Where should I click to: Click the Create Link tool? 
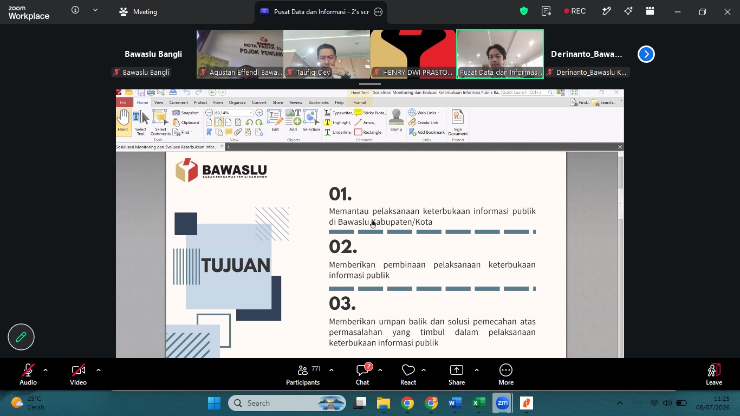tap(424, 122)
